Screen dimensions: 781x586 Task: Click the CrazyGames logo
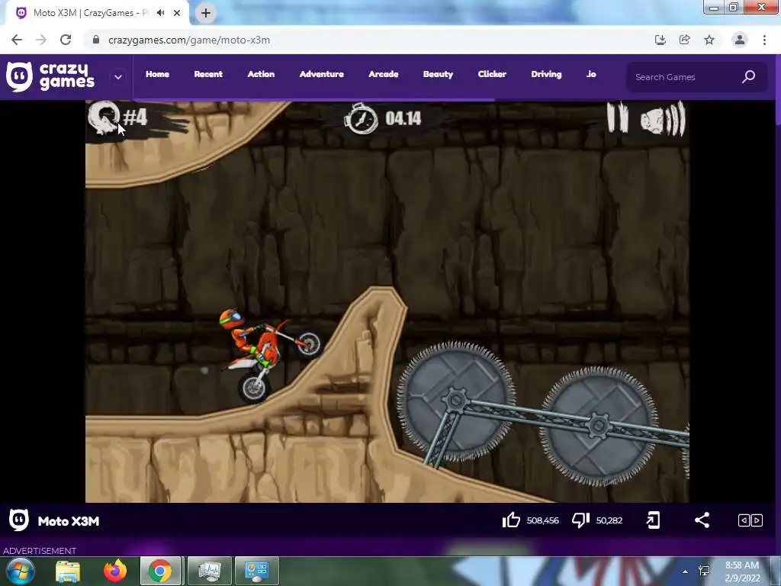coord(50,77)
